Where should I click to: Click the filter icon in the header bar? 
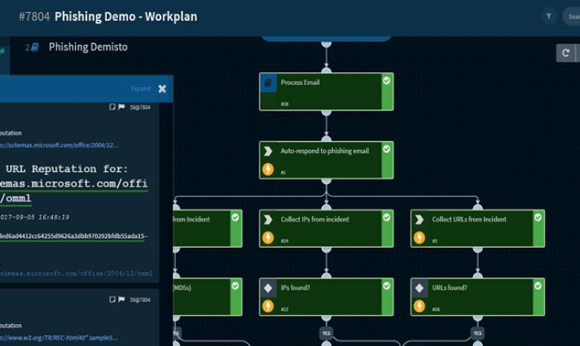pos(549,16)
